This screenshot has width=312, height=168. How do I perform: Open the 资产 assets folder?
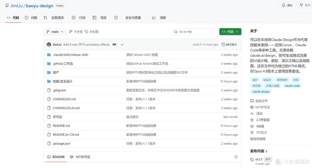coord(56,73)
